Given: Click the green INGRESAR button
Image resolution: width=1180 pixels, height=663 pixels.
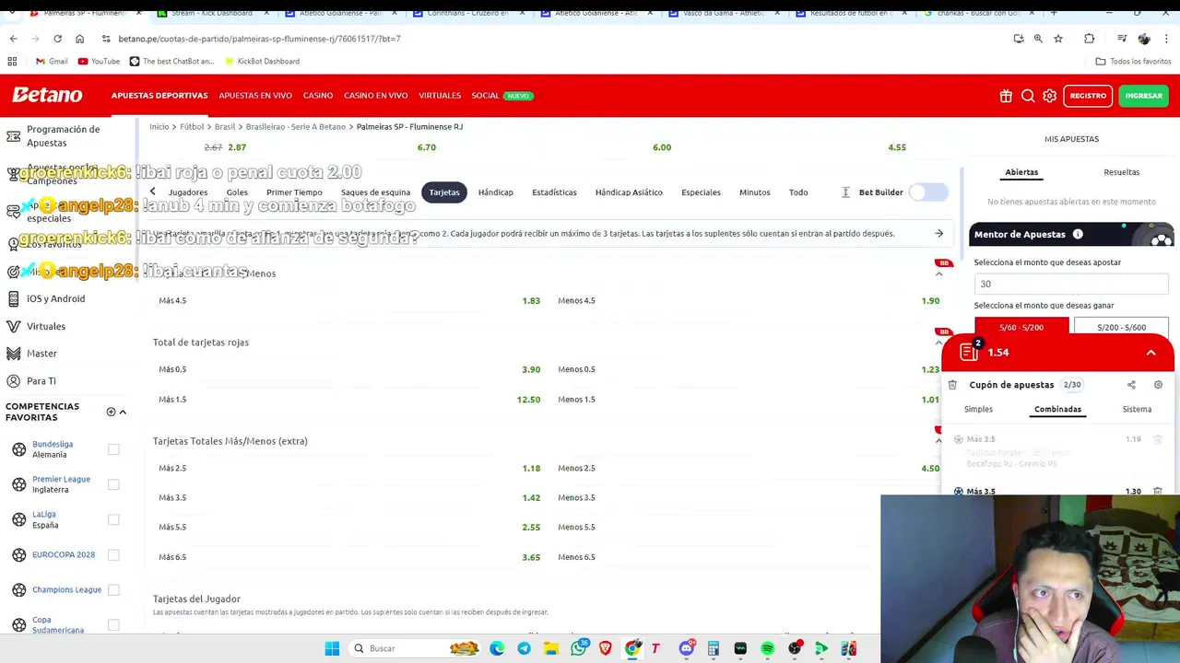Looking at the screenshot, I should pos(1143,96).
